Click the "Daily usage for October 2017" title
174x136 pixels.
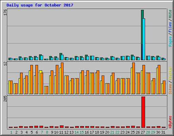click(x=40, y=5)
